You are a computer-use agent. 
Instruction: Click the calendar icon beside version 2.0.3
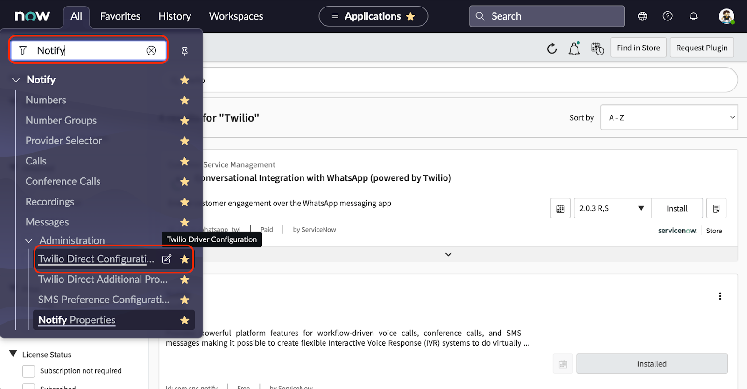point(560,208)
